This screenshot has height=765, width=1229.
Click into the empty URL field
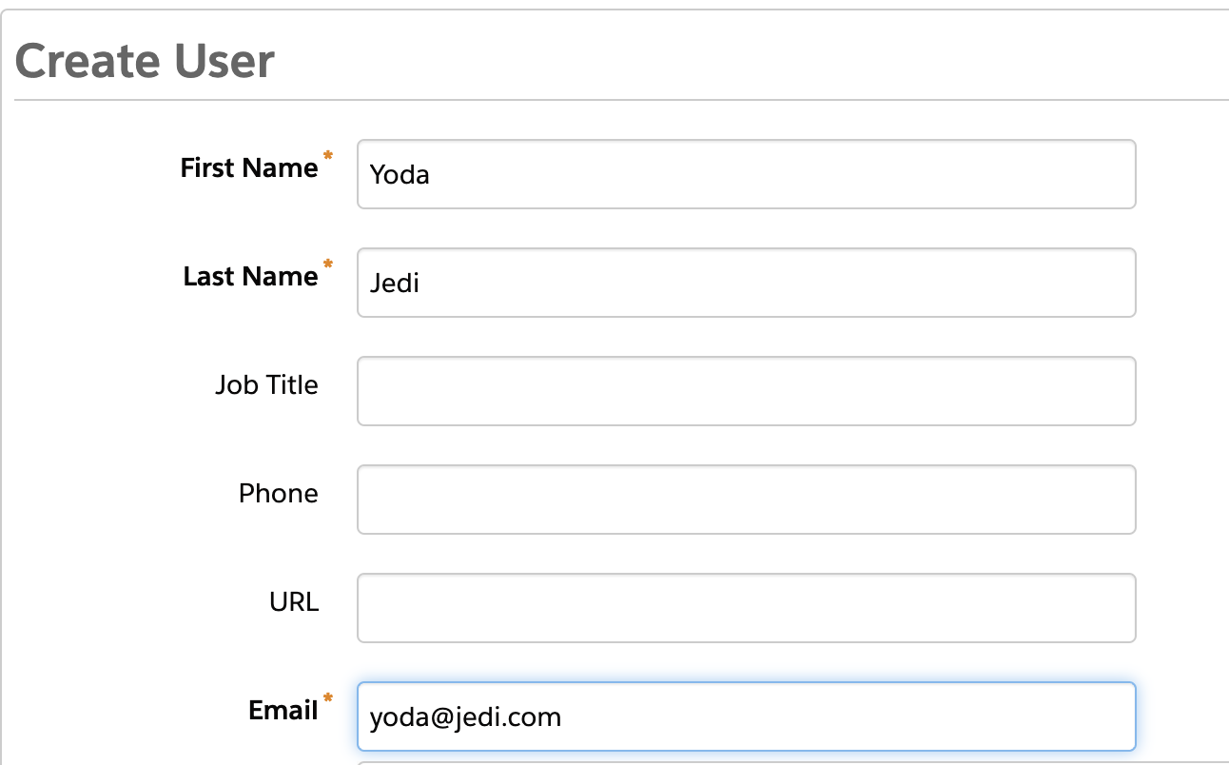[x=746, y=608]
